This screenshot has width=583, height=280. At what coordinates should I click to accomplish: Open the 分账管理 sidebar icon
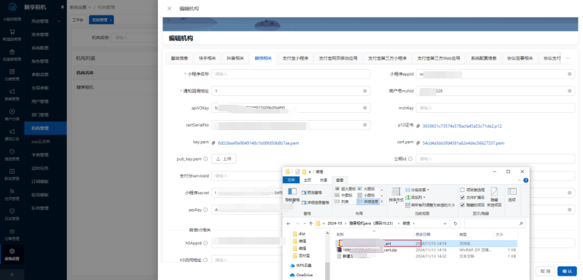[12, 231]
